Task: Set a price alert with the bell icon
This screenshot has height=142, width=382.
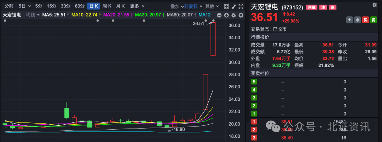Action: point(357,20)
